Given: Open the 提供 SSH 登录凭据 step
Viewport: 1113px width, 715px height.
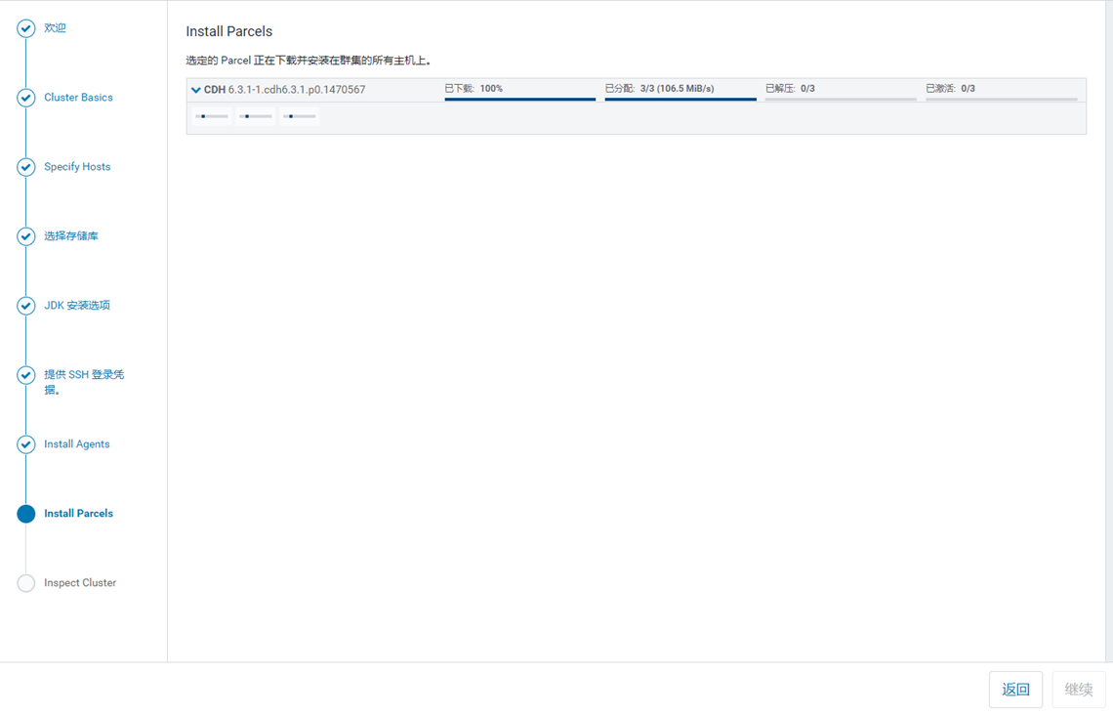Looking at the screenshot, I should (x=84, y=382).
